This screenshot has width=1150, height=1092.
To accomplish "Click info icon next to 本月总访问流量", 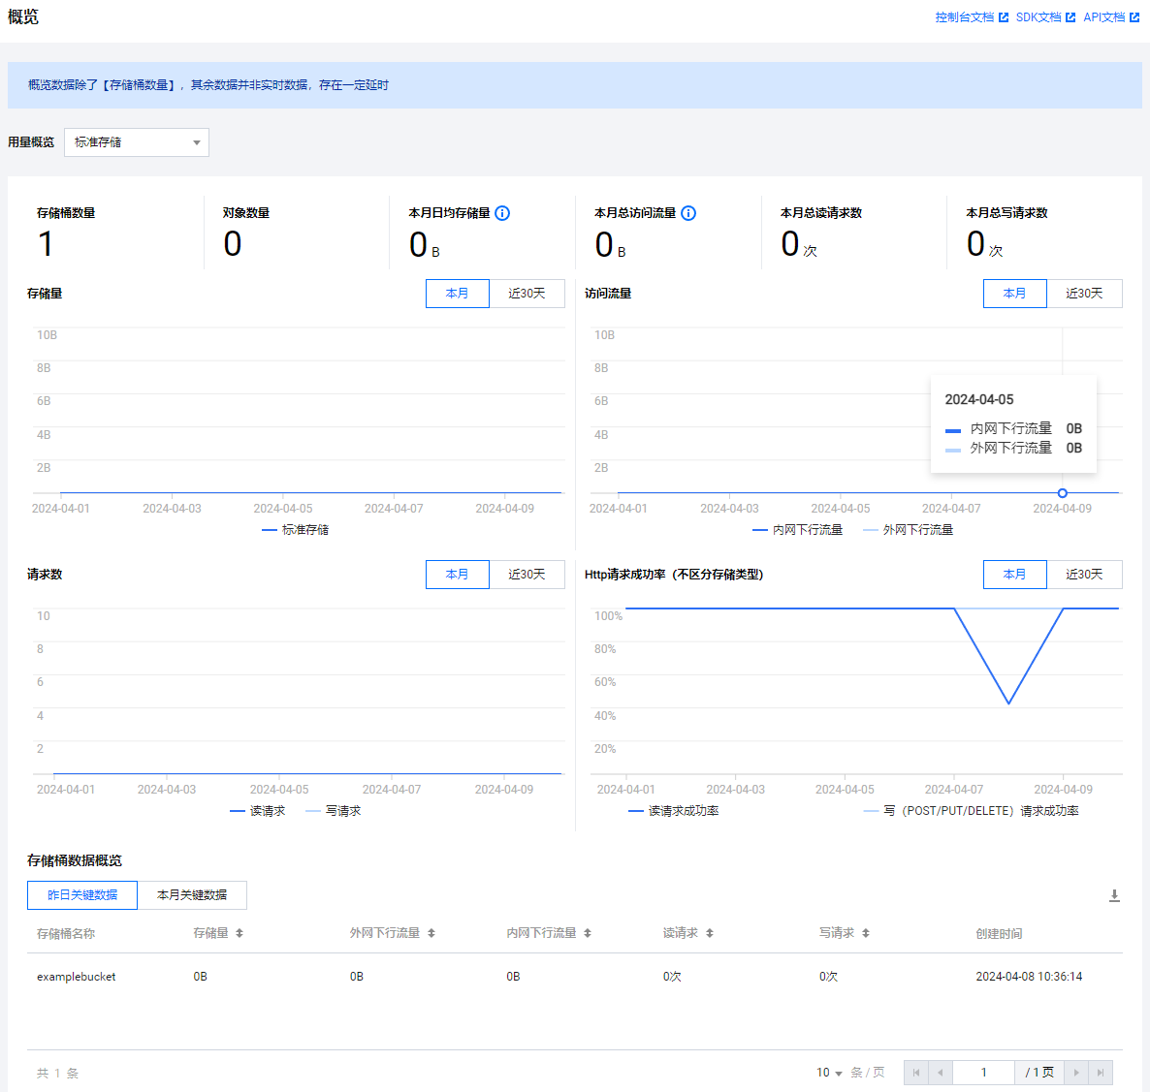I will tap(688, 213).
